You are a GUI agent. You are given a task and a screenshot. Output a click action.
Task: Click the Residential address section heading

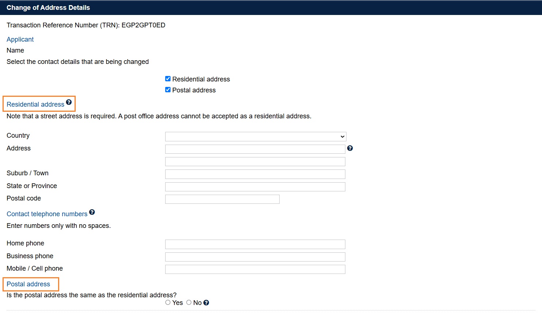[35, 104]
